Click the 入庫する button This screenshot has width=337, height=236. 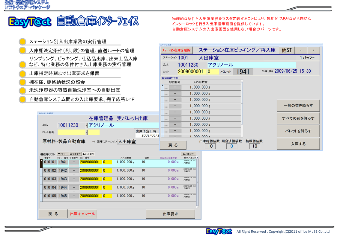pos(298,144)
